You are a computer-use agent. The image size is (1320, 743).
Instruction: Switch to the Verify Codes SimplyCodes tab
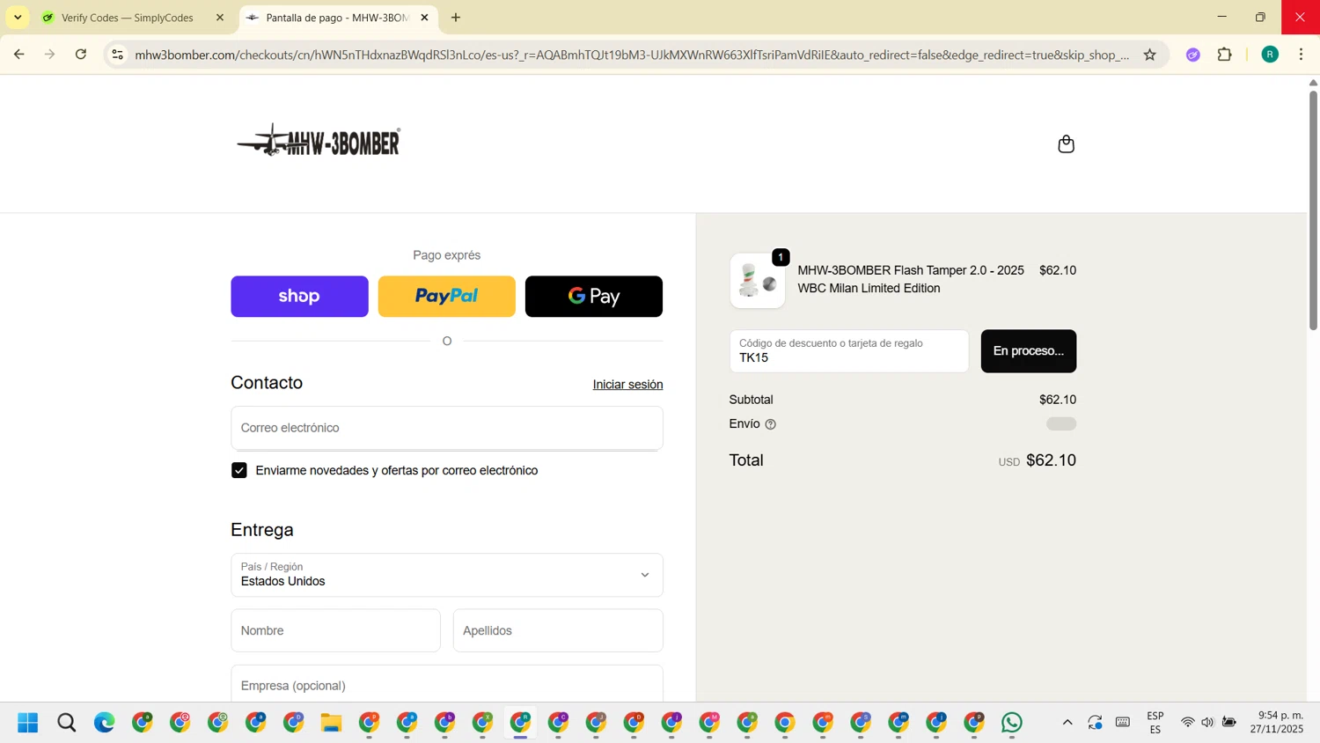pyautogui.click(x=128, y=18)
